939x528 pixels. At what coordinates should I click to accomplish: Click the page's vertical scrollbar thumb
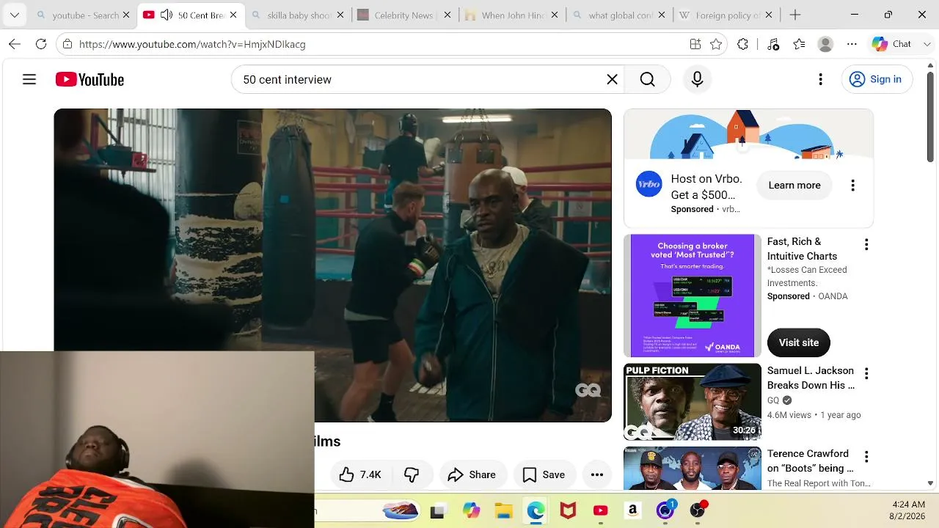pyautogui.click(x=930, y=117)
